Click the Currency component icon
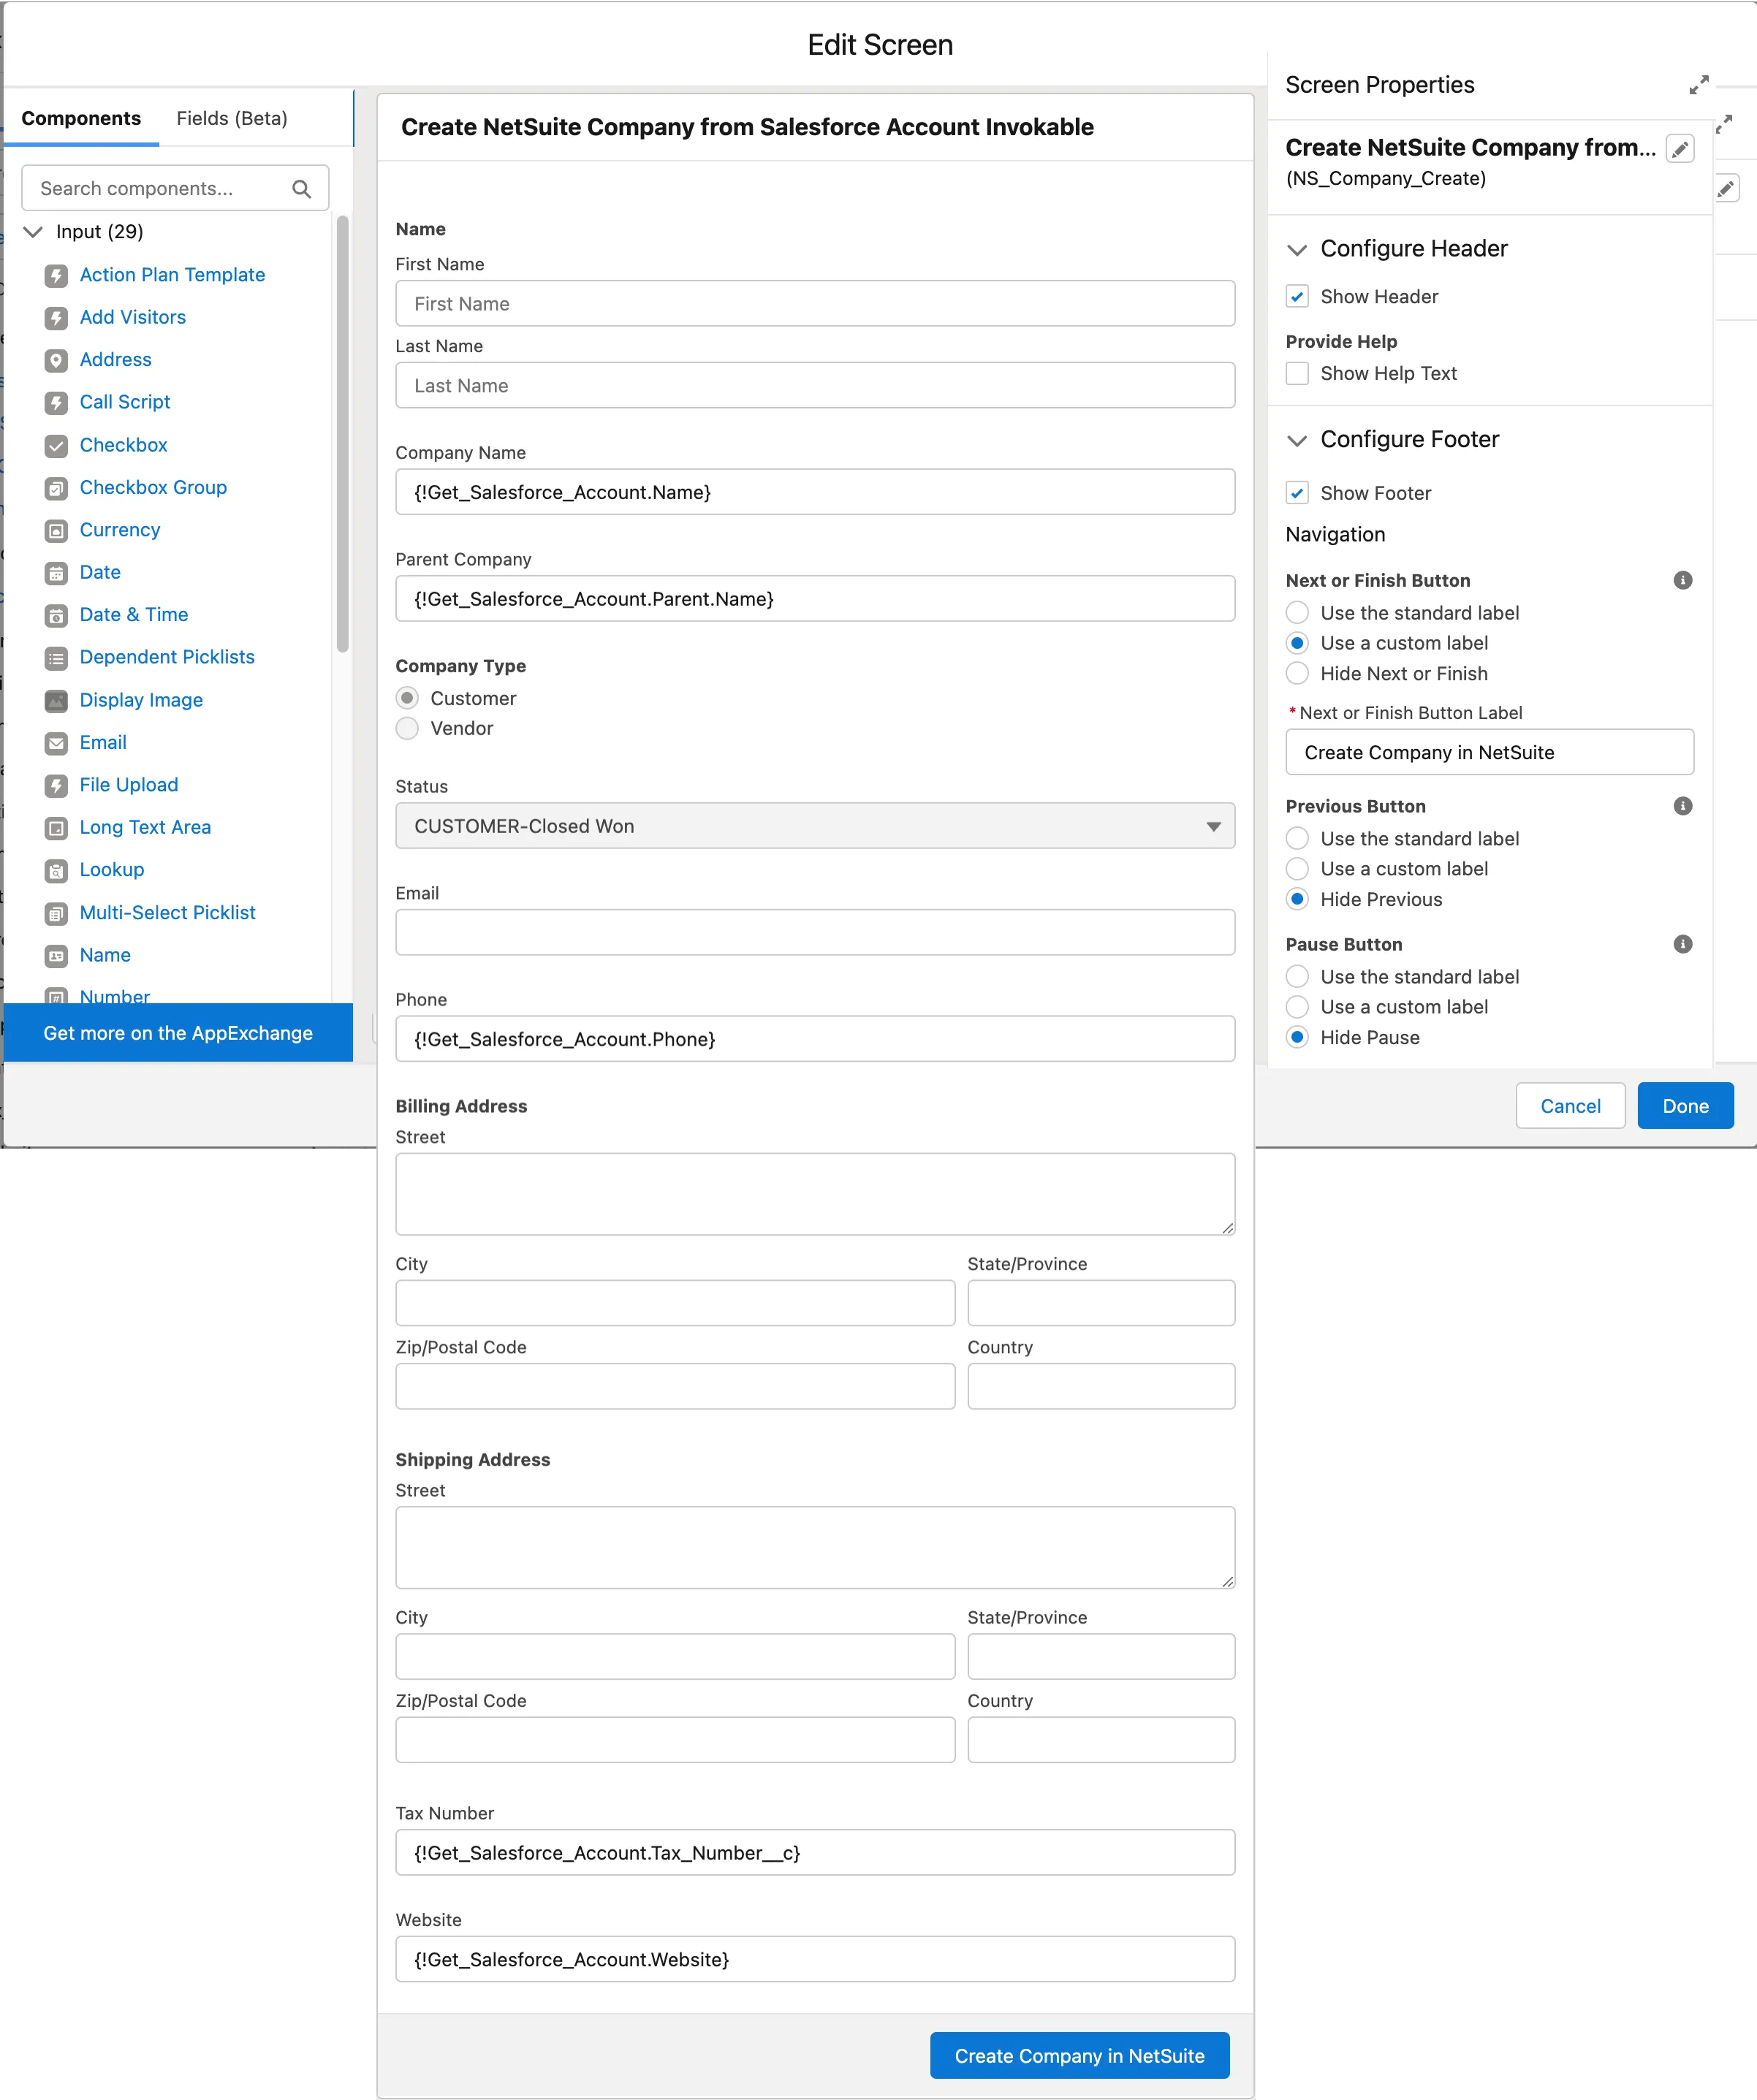The image size is (1757, 2100). tap(57, 530)
